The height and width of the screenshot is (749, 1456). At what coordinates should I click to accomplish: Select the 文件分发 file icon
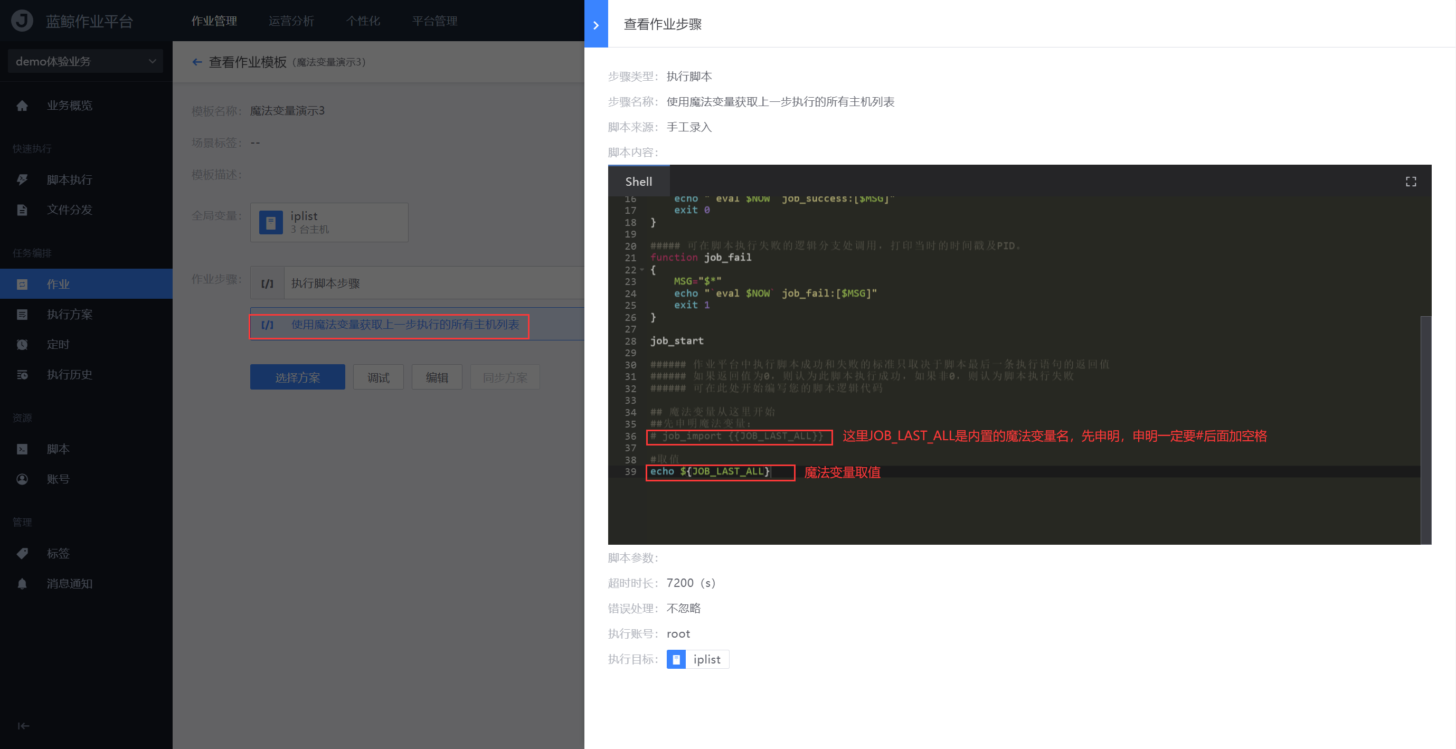pyautogui.click(x=22, y=210)
